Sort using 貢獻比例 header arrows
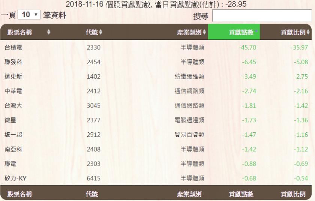The image size is (315, 201). point(308,32)
